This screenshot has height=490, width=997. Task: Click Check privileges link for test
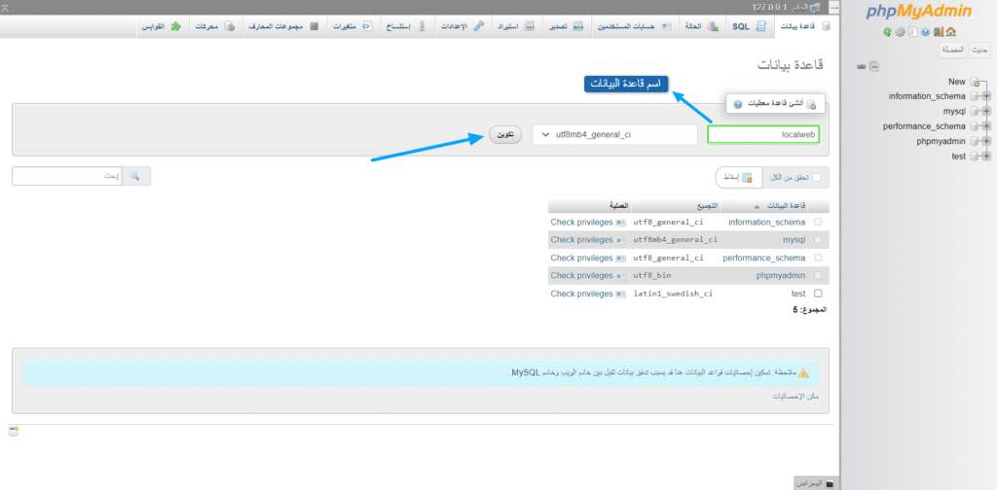click(x=582, y=294)
